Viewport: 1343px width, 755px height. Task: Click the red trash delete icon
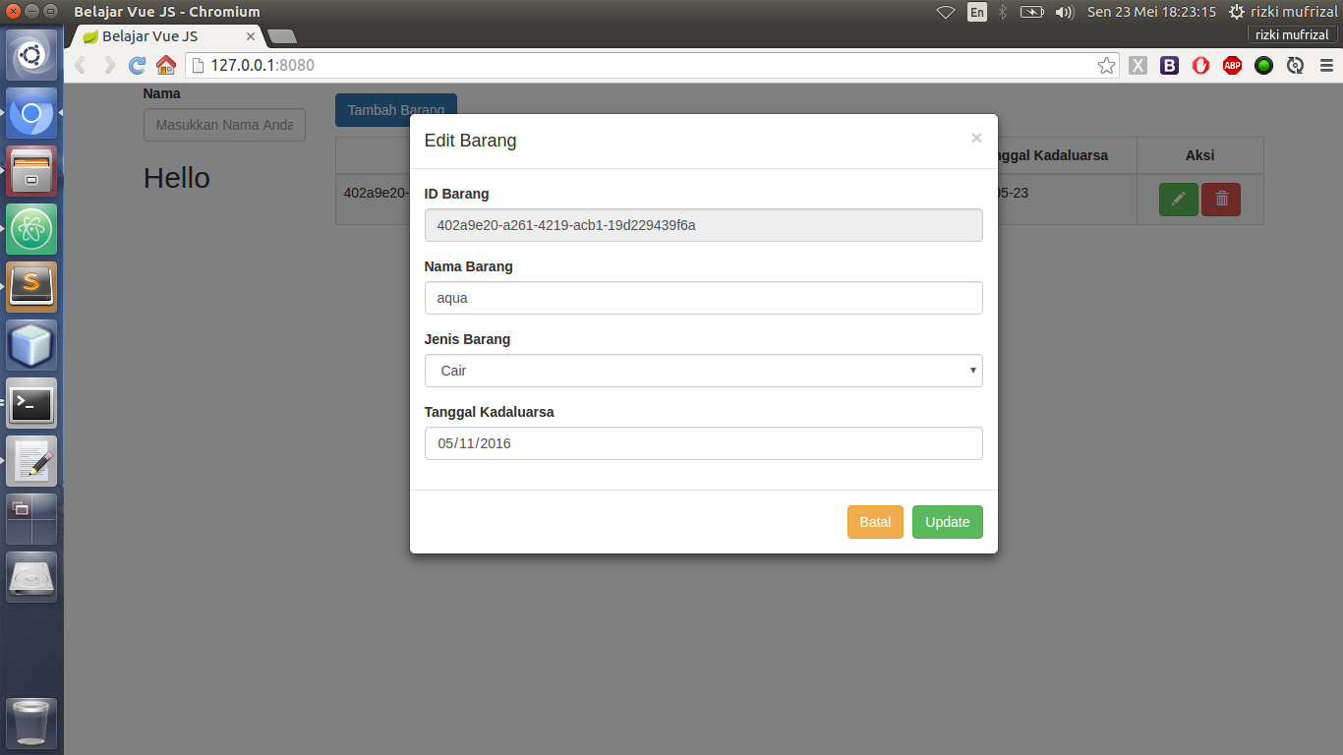click(x=1221, y=199)
